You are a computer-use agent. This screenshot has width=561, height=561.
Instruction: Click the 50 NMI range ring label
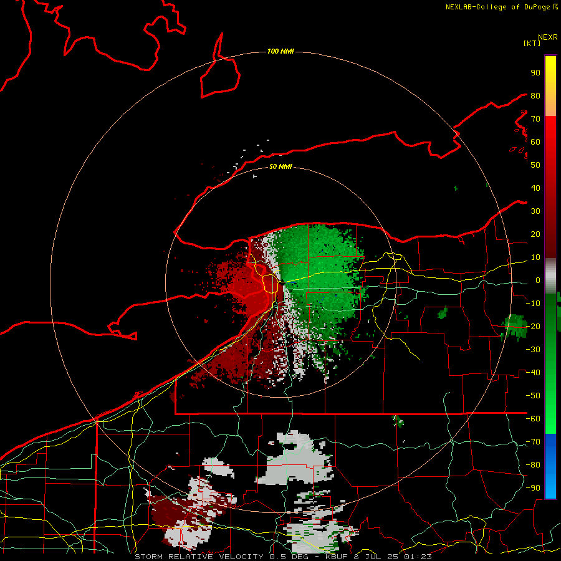pos(280,166)
